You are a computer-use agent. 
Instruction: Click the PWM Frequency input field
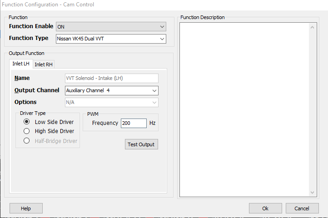coord(134,123)
